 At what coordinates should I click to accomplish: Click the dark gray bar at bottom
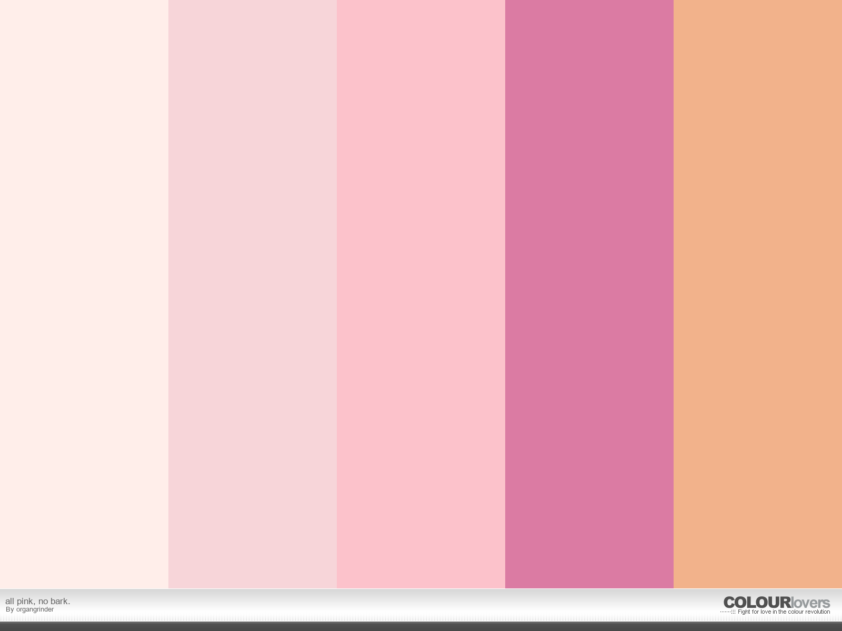coord(421,626)
